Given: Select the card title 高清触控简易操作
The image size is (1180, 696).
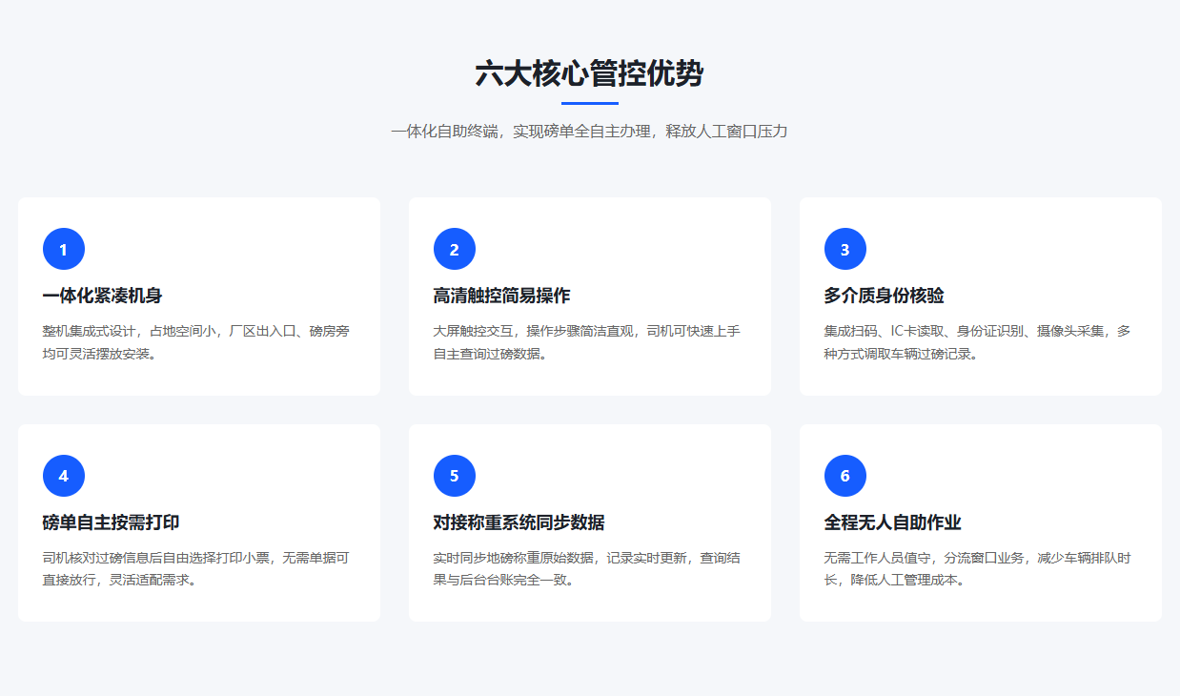Looking at the screenshot, I should pyautogui.click(x=502, y=296).
